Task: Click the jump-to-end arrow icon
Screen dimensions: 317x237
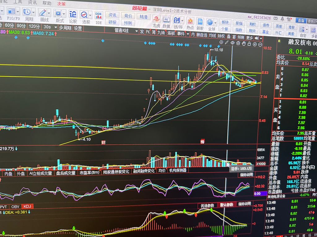Action: pyautogui.click(x=257, y=38)
